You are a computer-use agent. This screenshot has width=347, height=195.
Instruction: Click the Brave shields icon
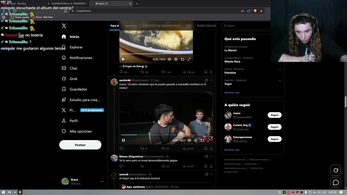255,11
